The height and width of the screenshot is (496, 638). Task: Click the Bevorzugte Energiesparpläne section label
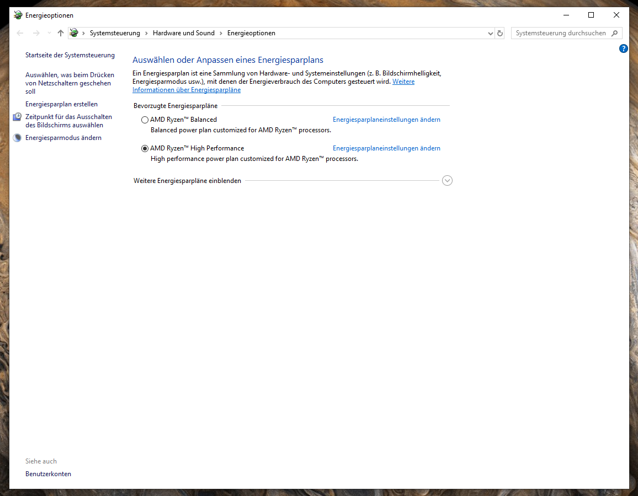click(176, 106)
